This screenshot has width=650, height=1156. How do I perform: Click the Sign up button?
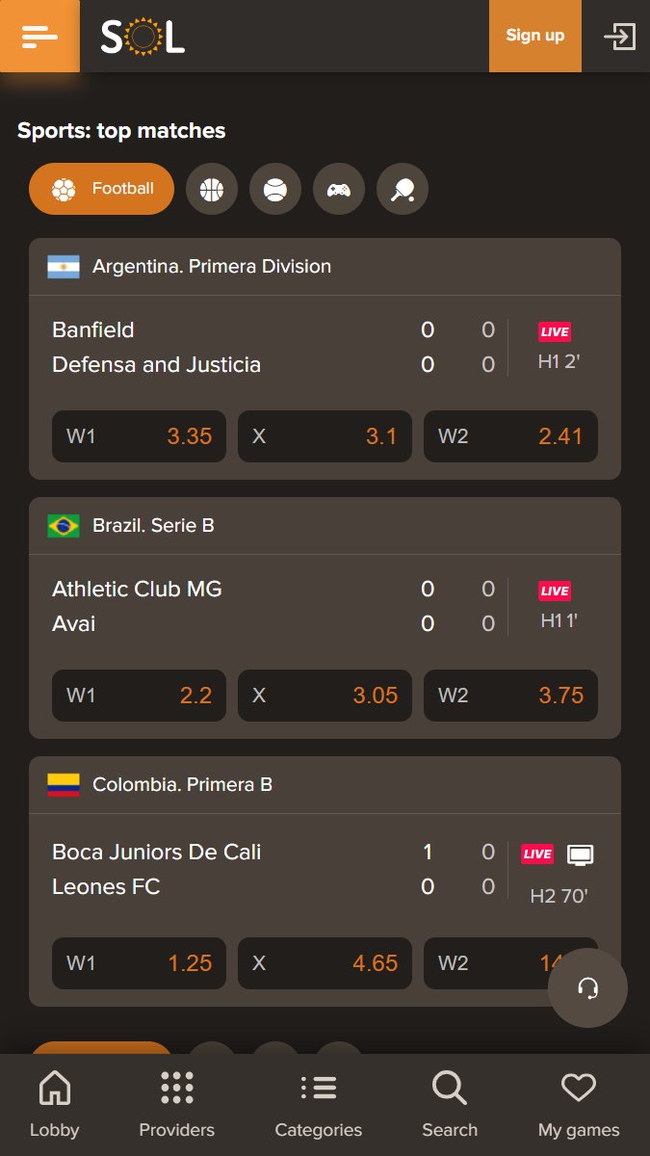pyautogui.click(x=535, y=36)
